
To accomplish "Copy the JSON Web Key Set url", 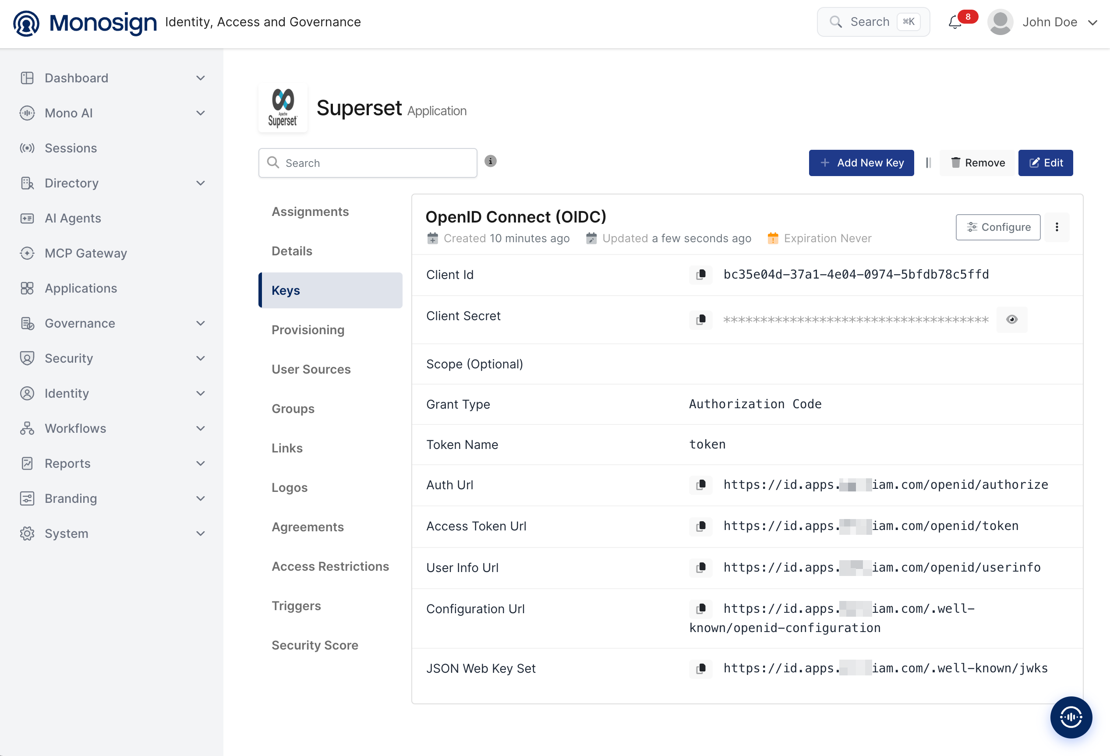I will tap(701, 668).
